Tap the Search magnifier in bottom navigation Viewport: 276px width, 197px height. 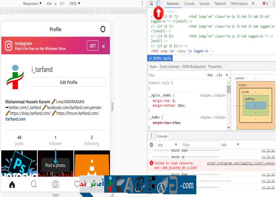[x=34, y=184]
